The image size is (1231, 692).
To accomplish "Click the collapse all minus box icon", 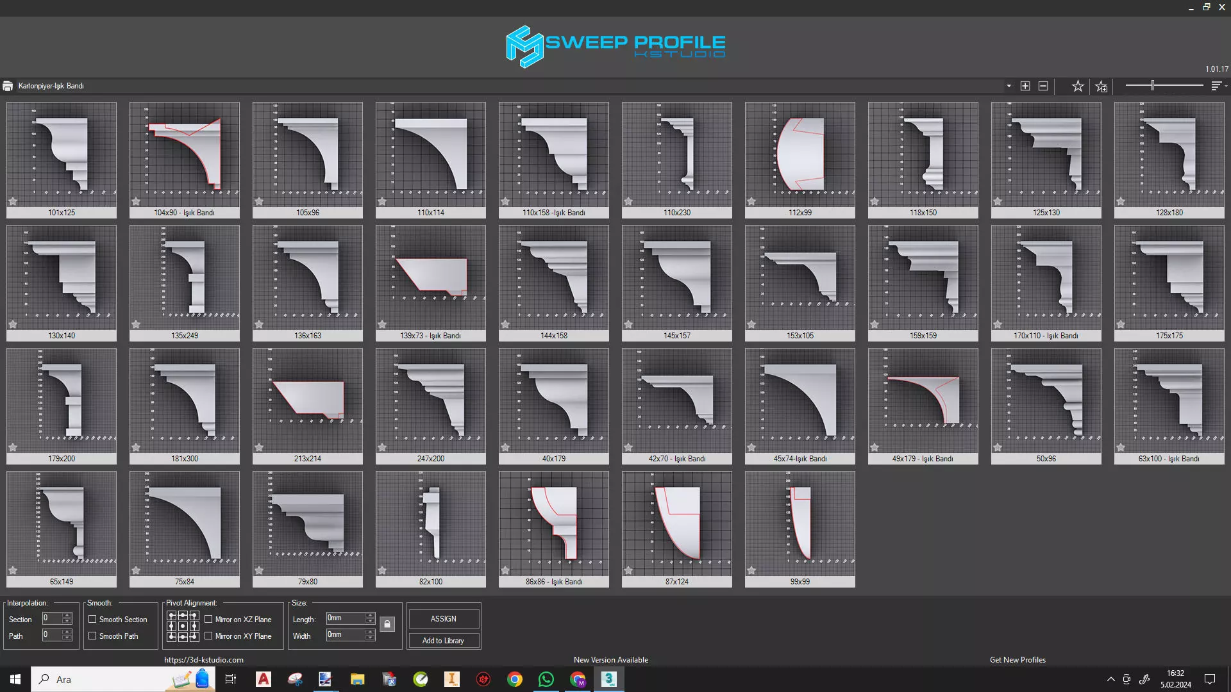I will point(1043,86).
